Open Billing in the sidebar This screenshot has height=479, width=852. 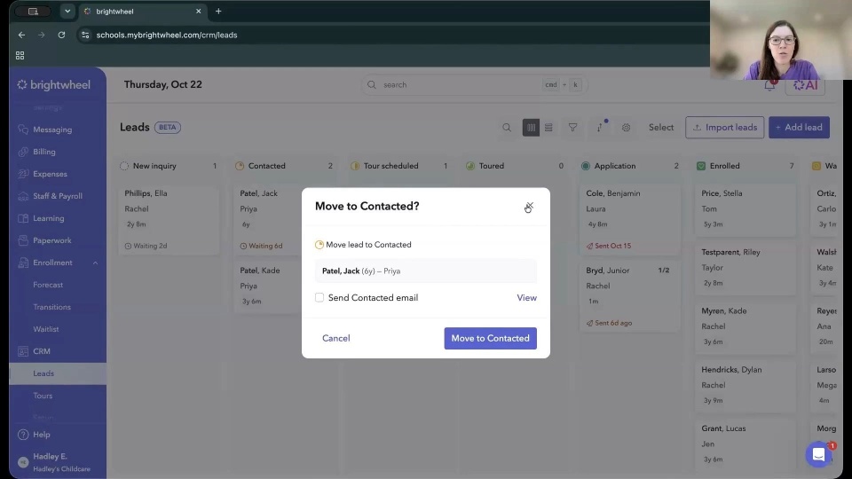click(44, 152)
